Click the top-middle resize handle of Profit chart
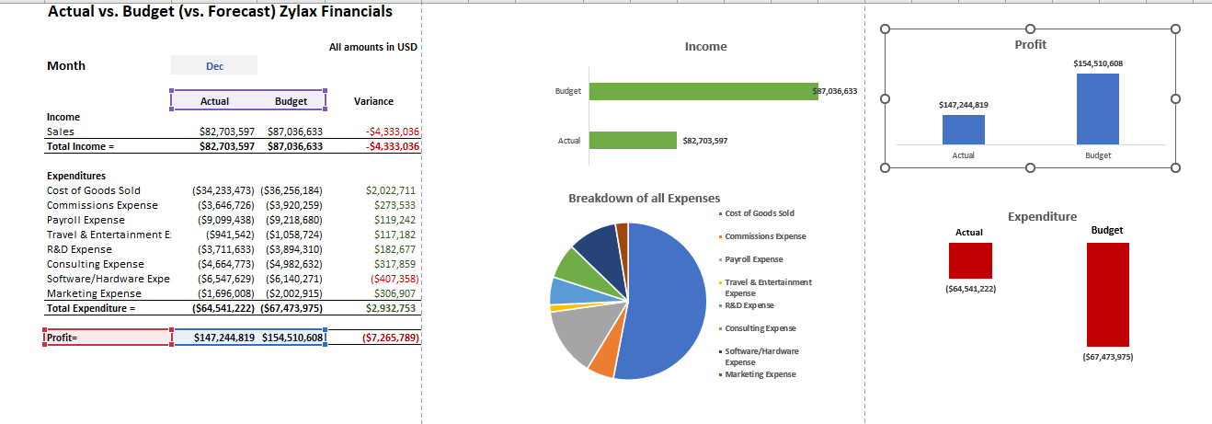The height and width of the screenshot is (424, 1212). 1030,29
